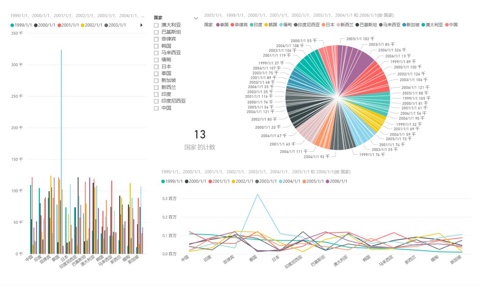The image size is (481, 286).
Task: Tick the 泰国 checkbox in country slicer
Action: coord(156,74)
